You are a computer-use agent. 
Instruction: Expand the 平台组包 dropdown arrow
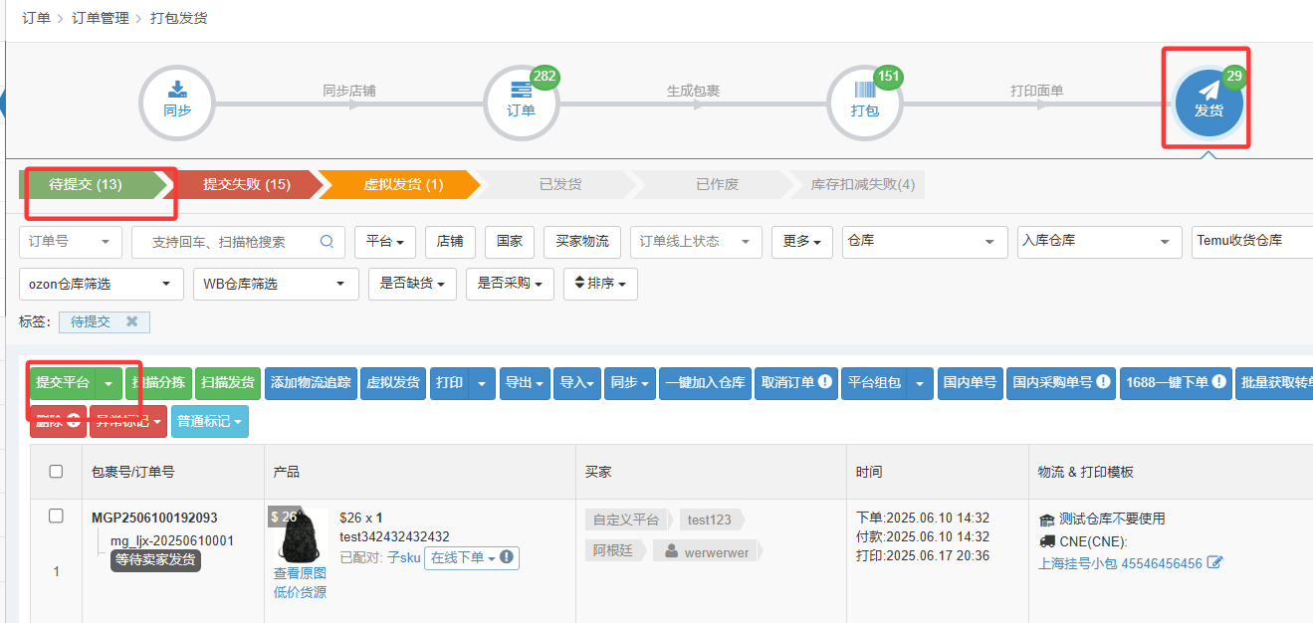(x=920, y=383)
